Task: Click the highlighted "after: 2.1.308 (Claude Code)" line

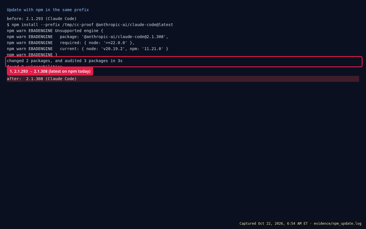Action: coord(183,79)
